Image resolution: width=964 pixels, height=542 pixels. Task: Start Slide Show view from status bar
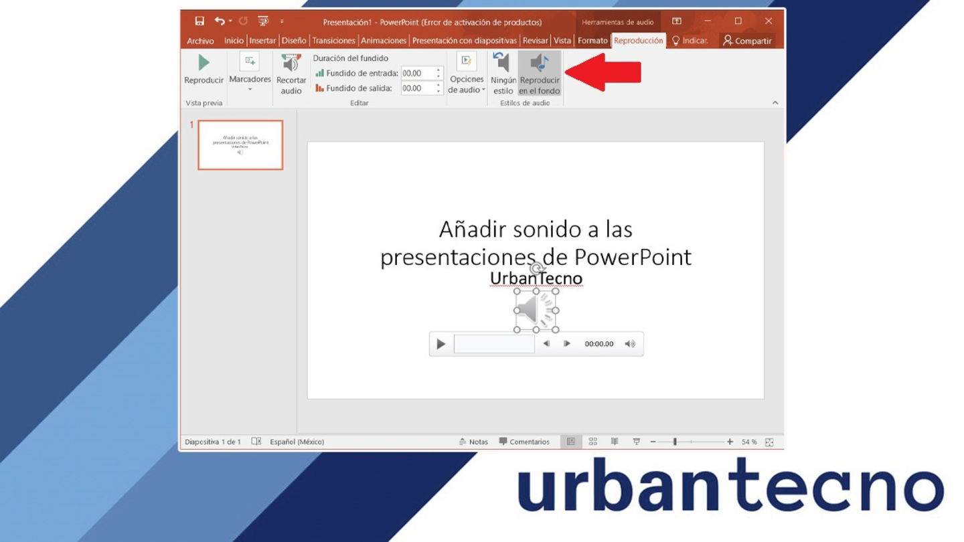[637, 442]
